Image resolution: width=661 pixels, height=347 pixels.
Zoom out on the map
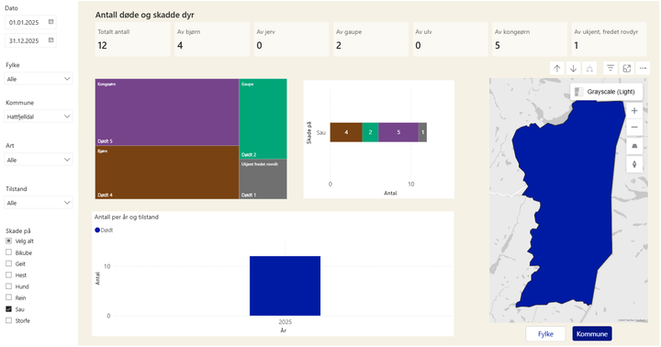(x=634, y=128)
